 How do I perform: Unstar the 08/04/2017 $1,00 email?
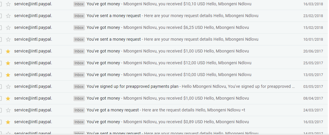point(8,98)
